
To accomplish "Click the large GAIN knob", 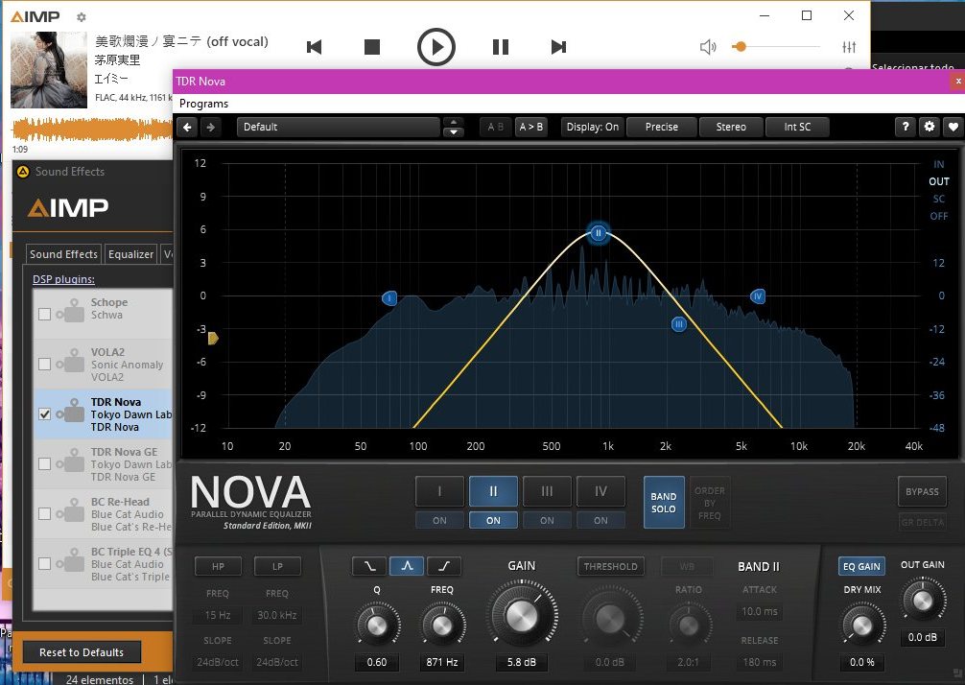I will tap(521, 615).
